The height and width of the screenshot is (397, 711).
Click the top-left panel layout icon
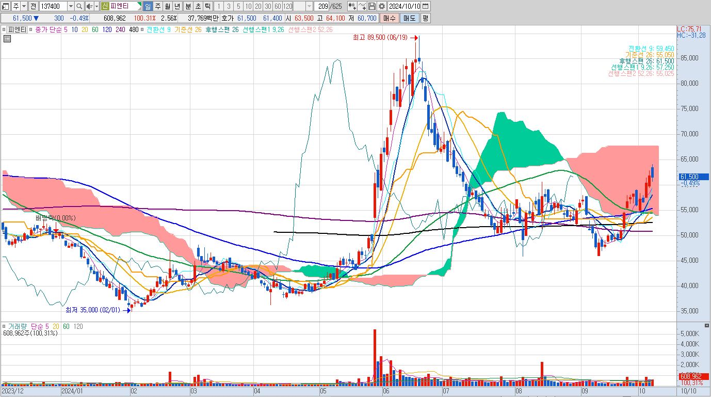click(6, 6)
